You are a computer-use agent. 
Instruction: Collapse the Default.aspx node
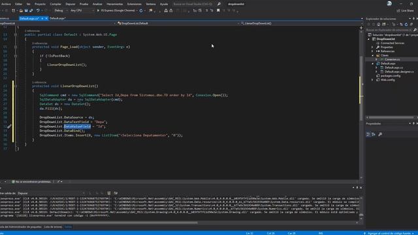pyautogui.click(x=373, y=64)
